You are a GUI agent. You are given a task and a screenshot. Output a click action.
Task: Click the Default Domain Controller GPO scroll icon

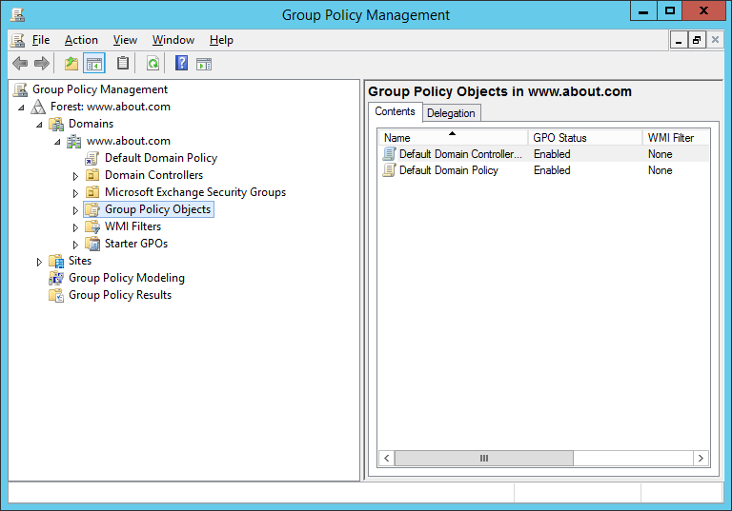click(x=389, y=154)
